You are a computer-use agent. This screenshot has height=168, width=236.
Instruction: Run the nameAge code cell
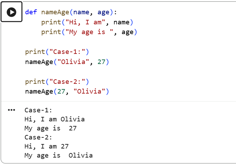point(11,12)
